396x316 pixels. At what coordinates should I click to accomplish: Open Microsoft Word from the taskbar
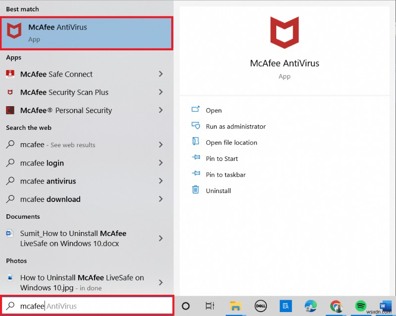point(385,306)
